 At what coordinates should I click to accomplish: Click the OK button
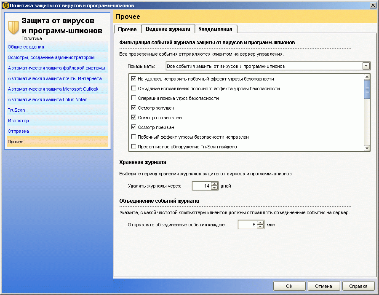pos(289,286)
